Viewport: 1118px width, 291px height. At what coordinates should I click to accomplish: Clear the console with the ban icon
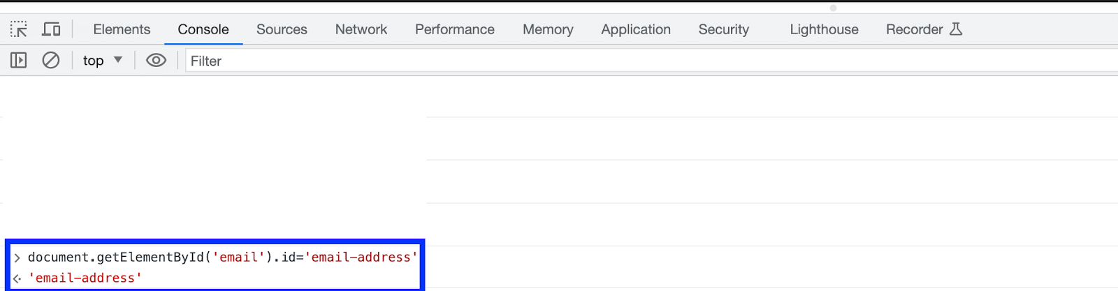(51, 61)
